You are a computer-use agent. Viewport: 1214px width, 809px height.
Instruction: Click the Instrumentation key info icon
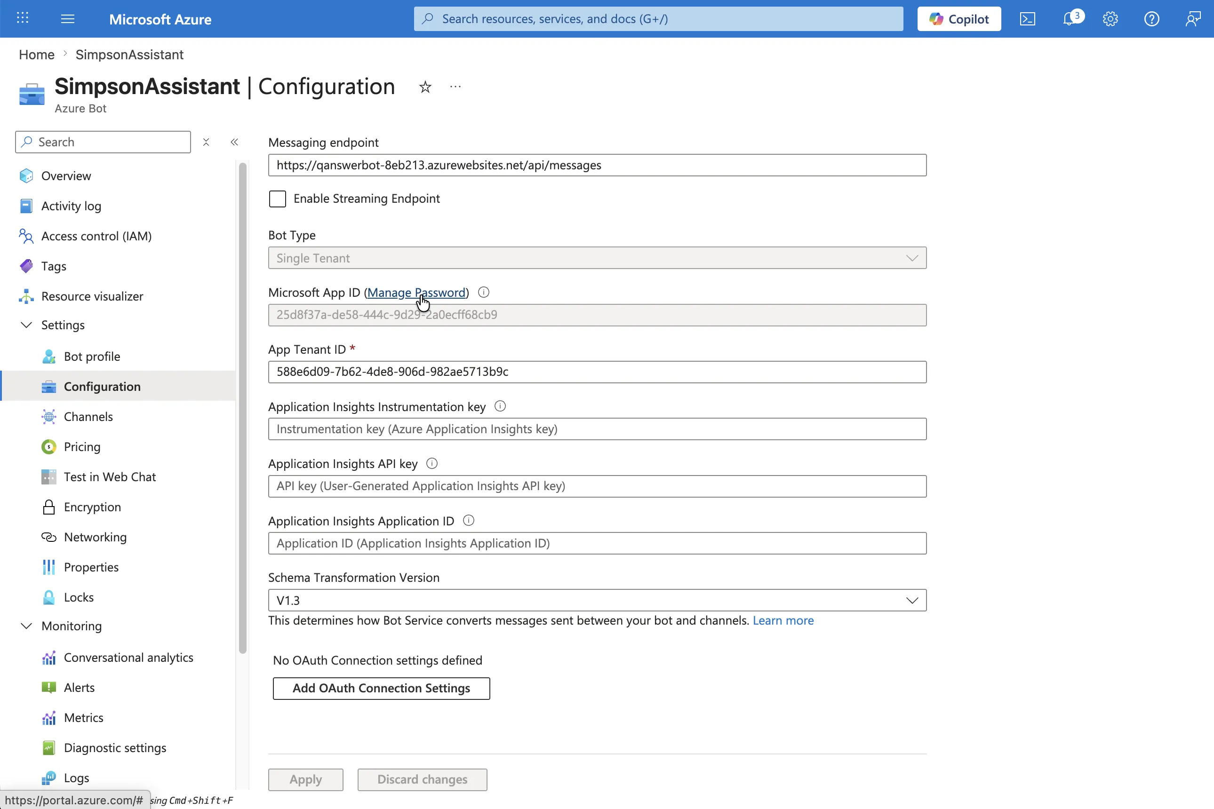pyautogui.click(x=500, y=406)
